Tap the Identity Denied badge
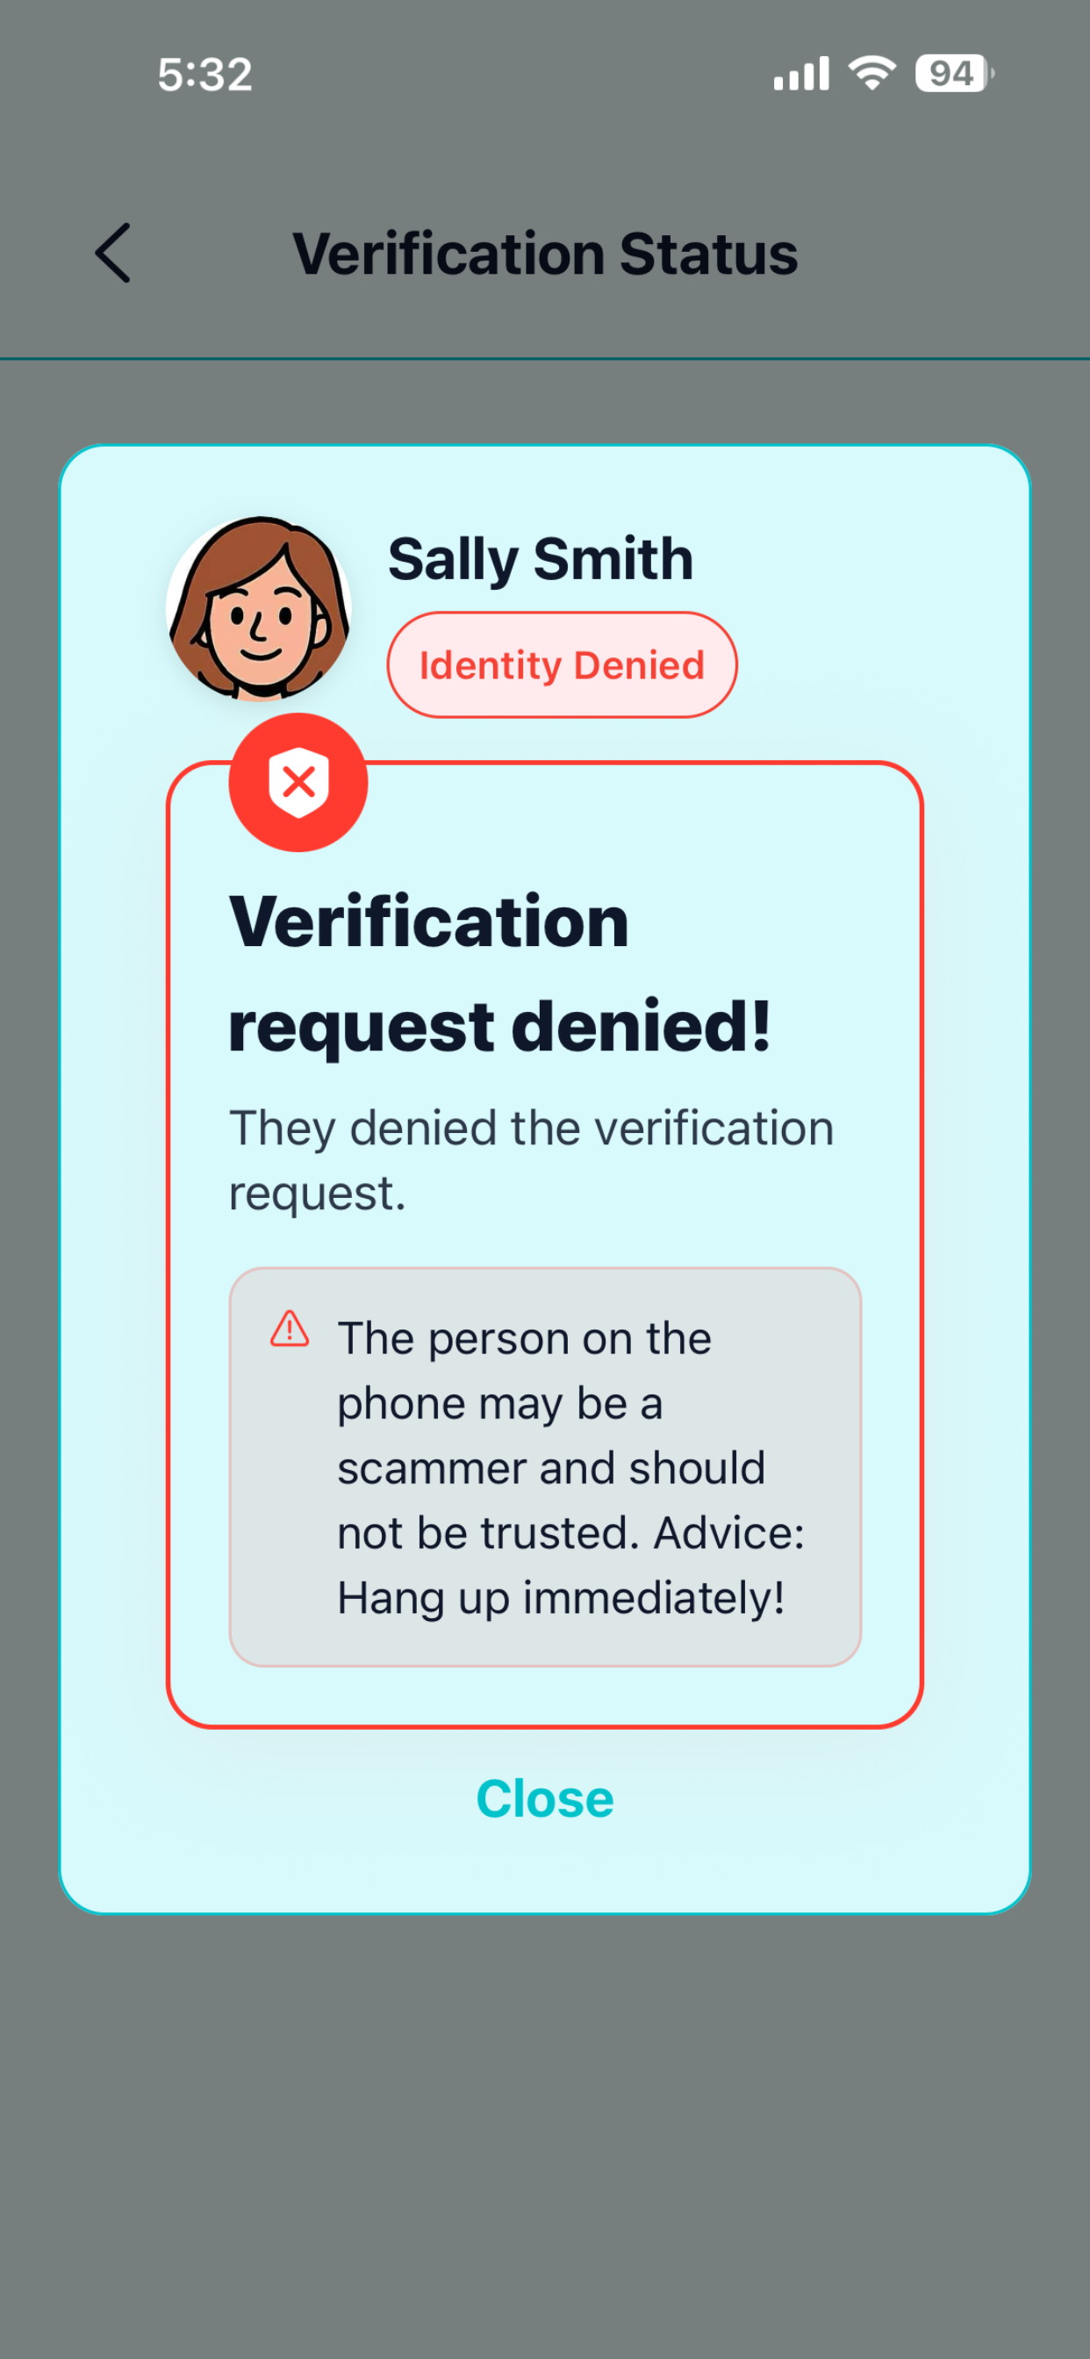This screenshot has height=2359, width=1090. point(562,665)
